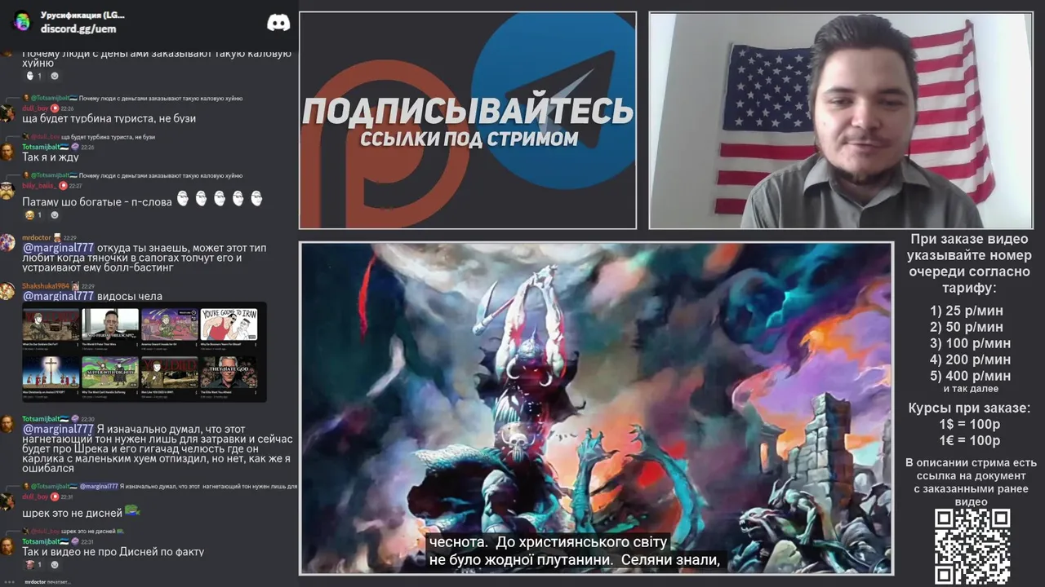Viewport: 1045px width, 587px height.
Task: Click the text 1$ = 100р
Action: click(x=970, y=424)
